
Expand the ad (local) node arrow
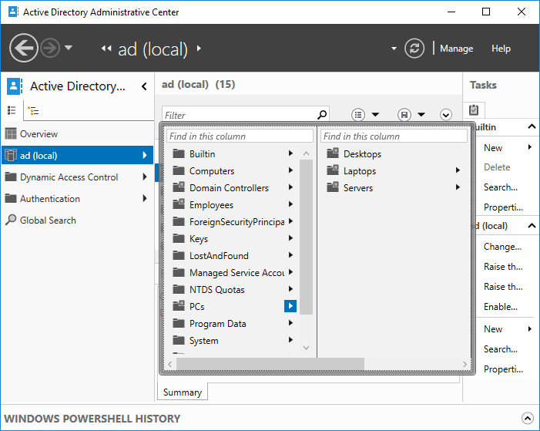145,155
